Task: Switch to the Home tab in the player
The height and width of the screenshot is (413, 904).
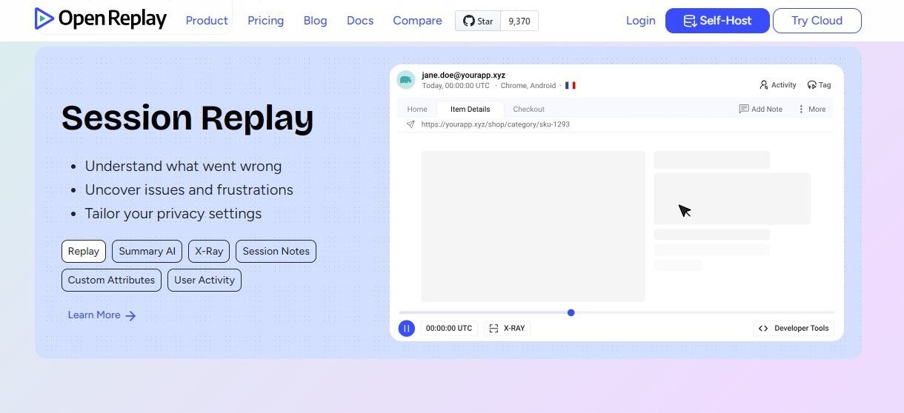Action: point(417,109)
